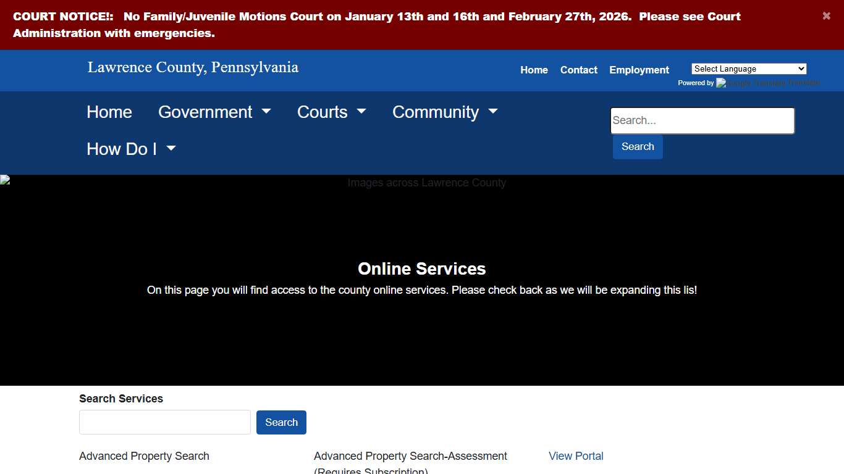Click the main Search input field
Screen dimensions: 844x474
[702, 120]
